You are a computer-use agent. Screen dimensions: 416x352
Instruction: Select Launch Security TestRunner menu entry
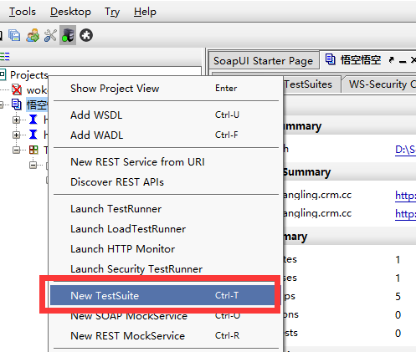[x=166, y=269]
